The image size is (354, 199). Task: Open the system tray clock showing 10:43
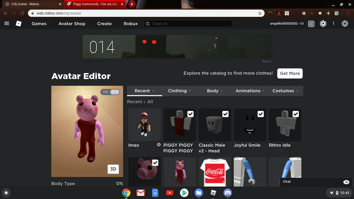click(345, 193)
